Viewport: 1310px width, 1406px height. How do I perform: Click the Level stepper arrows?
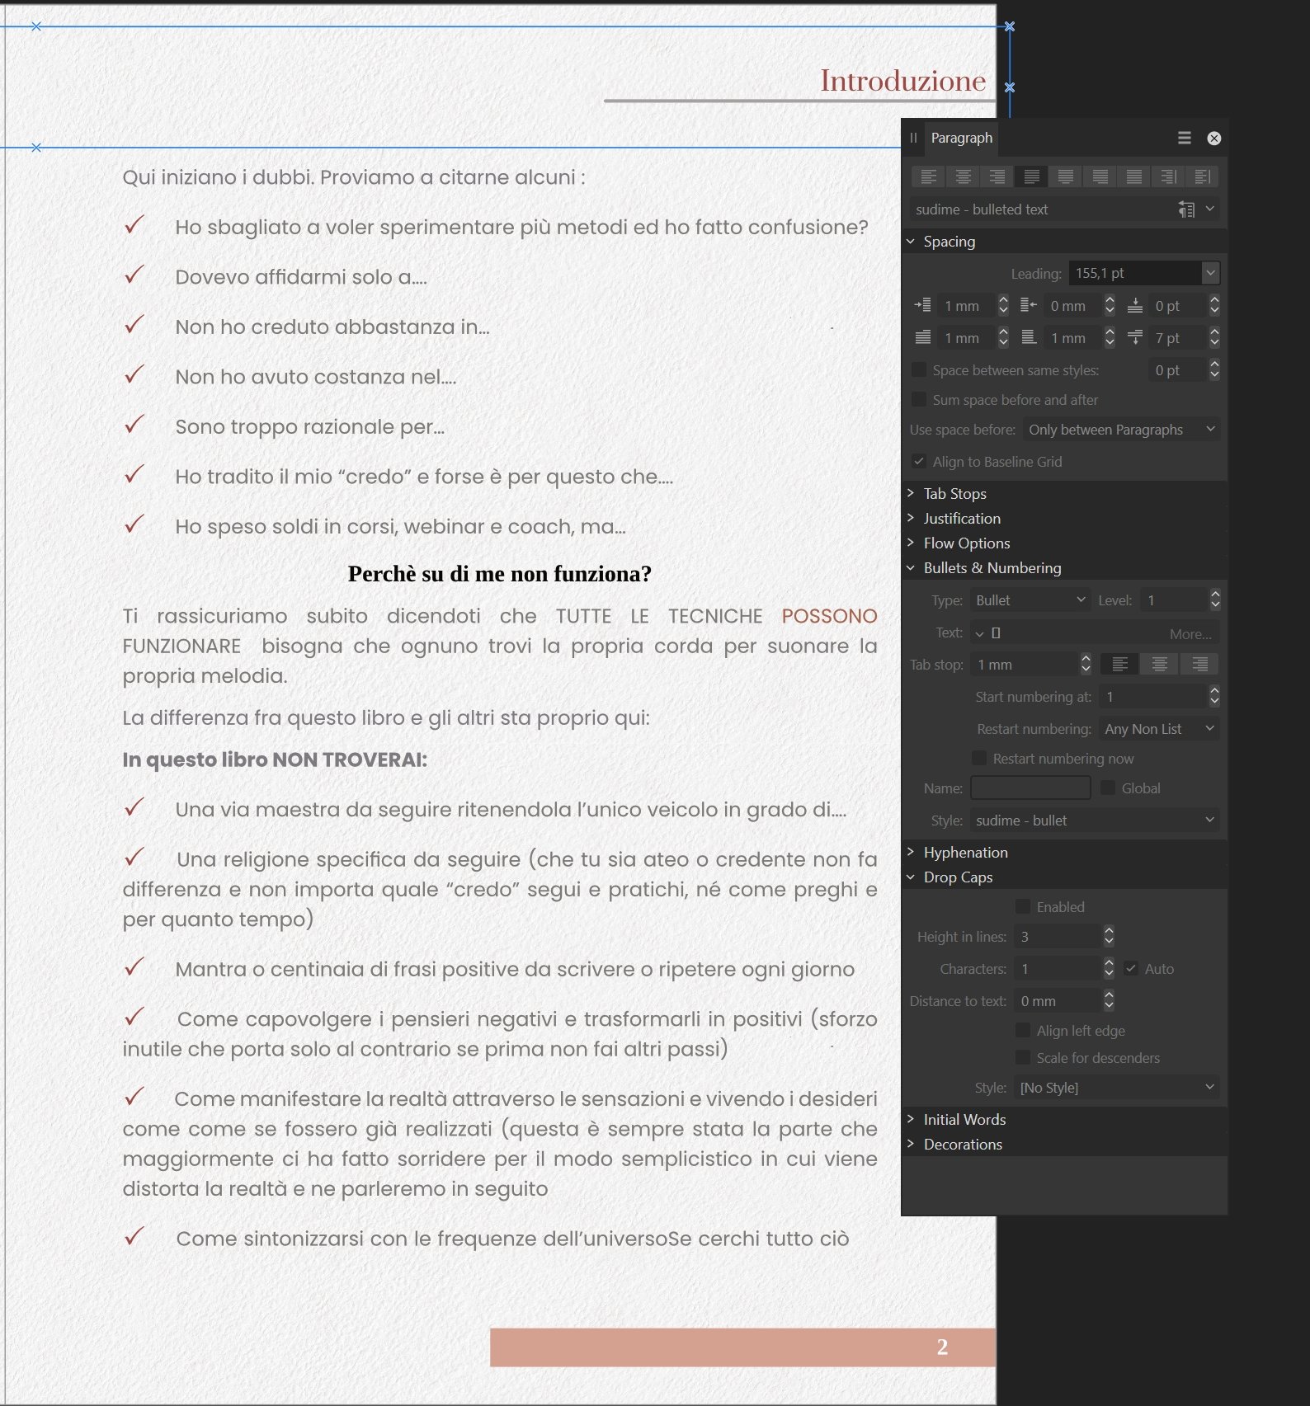(x=1214, y=600)
